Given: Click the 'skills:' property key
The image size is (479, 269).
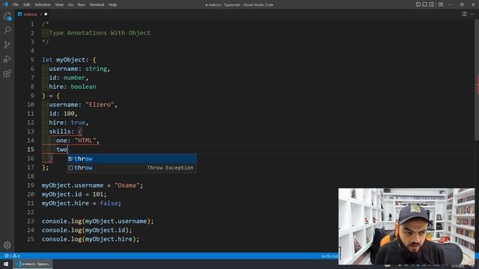Looking at the screenshot, I should (x=61, y=132).
